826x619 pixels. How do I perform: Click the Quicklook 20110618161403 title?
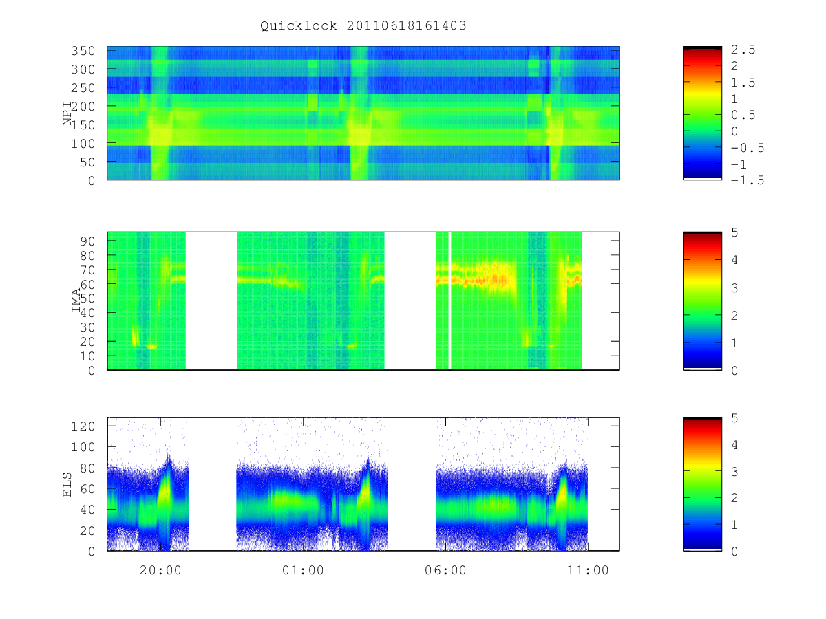363,26
